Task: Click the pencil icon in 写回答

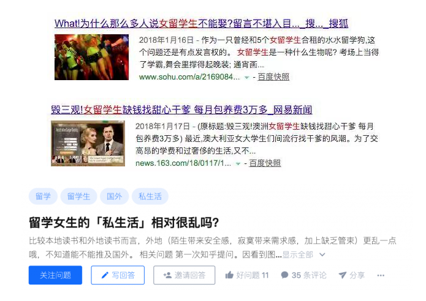Action: (105, 275)
